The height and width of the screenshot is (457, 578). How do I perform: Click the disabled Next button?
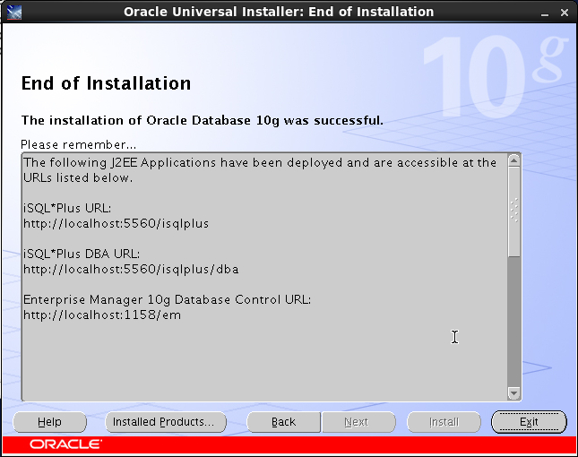[x=358, y=422]
